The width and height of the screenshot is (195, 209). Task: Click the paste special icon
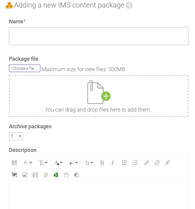76,175
